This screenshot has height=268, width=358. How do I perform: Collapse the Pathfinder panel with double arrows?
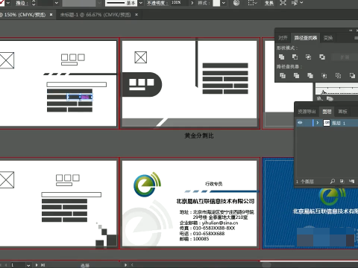pos(351,31)
